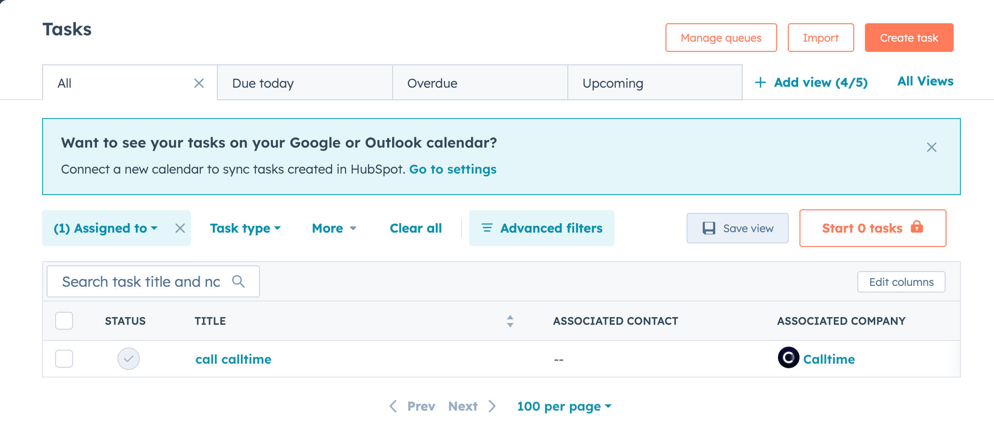The height and width of the screenshot is (433, 994).
Task: Click the Prev page chevron arrow
Action: coord(394,406)
